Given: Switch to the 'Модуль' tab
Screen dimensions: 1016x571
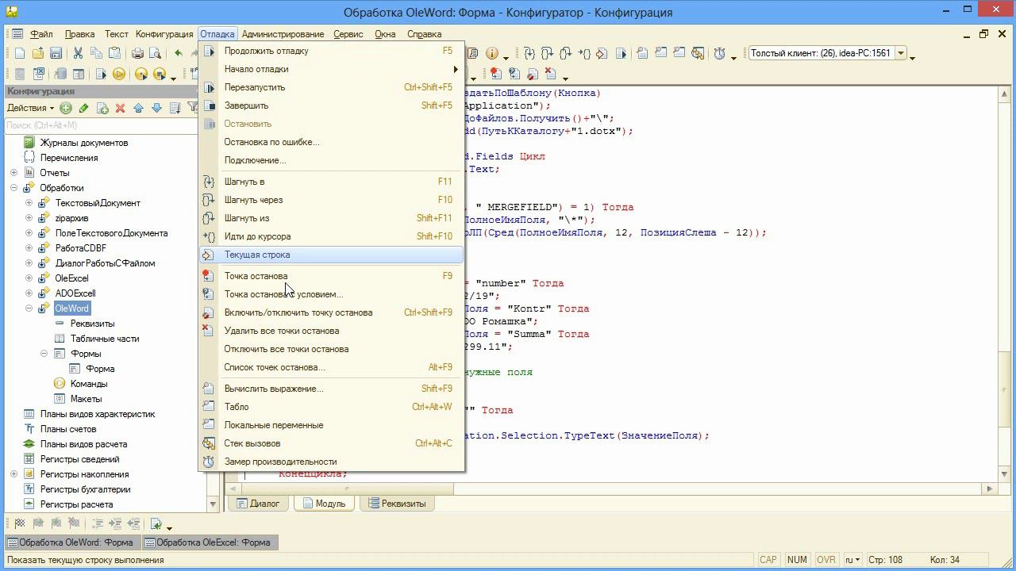Looking at the screenshot, I should point(324,504).
